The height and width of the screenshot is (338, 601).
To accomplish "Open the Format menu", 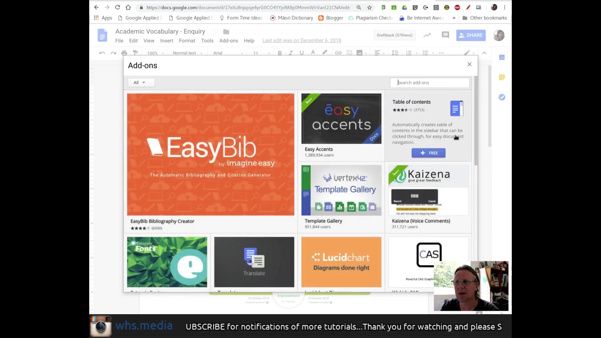I will pos(187,41).
